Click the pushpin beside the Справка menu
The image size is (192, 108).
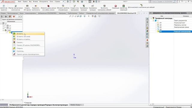63,1
